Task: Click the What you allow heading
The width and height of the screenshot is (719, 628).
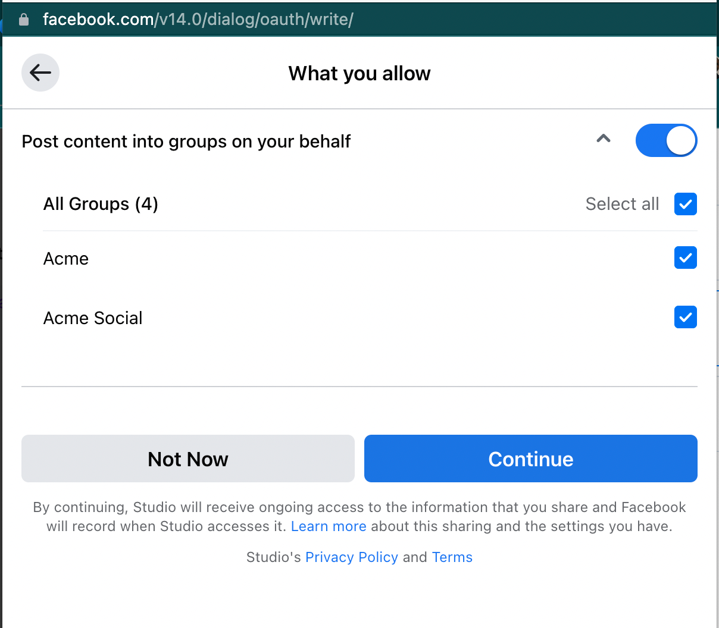Action: tap(359, 73)
